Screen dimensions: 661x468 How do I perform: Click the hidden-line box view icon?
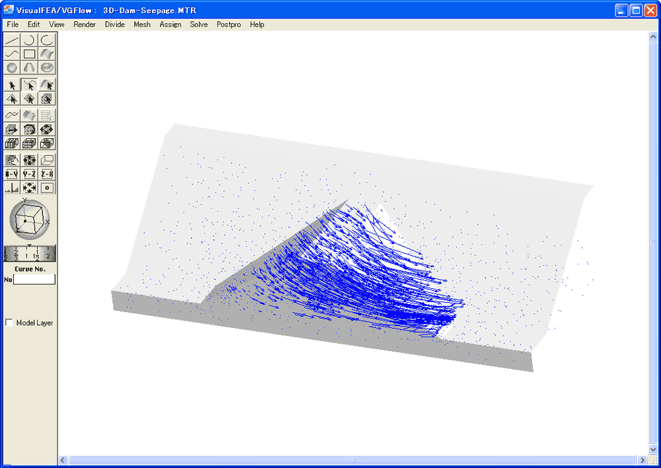(47, 143)
